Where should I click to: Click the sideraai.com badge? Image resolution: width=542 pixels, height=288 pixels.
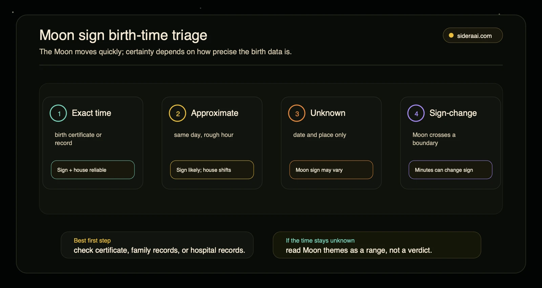[x=473, y=35]
